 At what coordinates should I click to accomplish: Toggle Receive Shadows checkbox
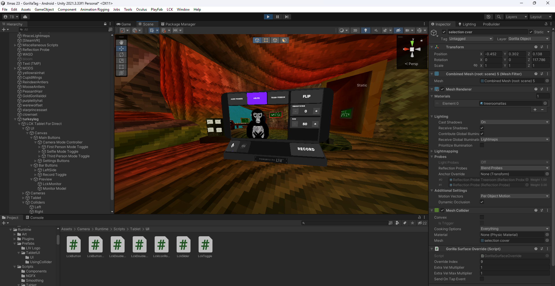(x=482, y=128)
